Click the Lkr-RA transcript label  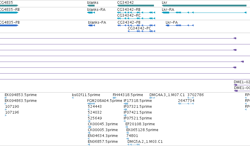(x=168, y=10)
